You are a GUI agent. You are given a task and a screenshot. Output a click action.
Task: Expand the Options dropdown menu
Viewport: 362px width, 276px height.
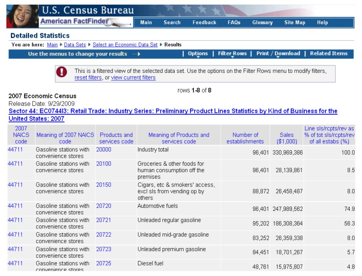(197, 53)
